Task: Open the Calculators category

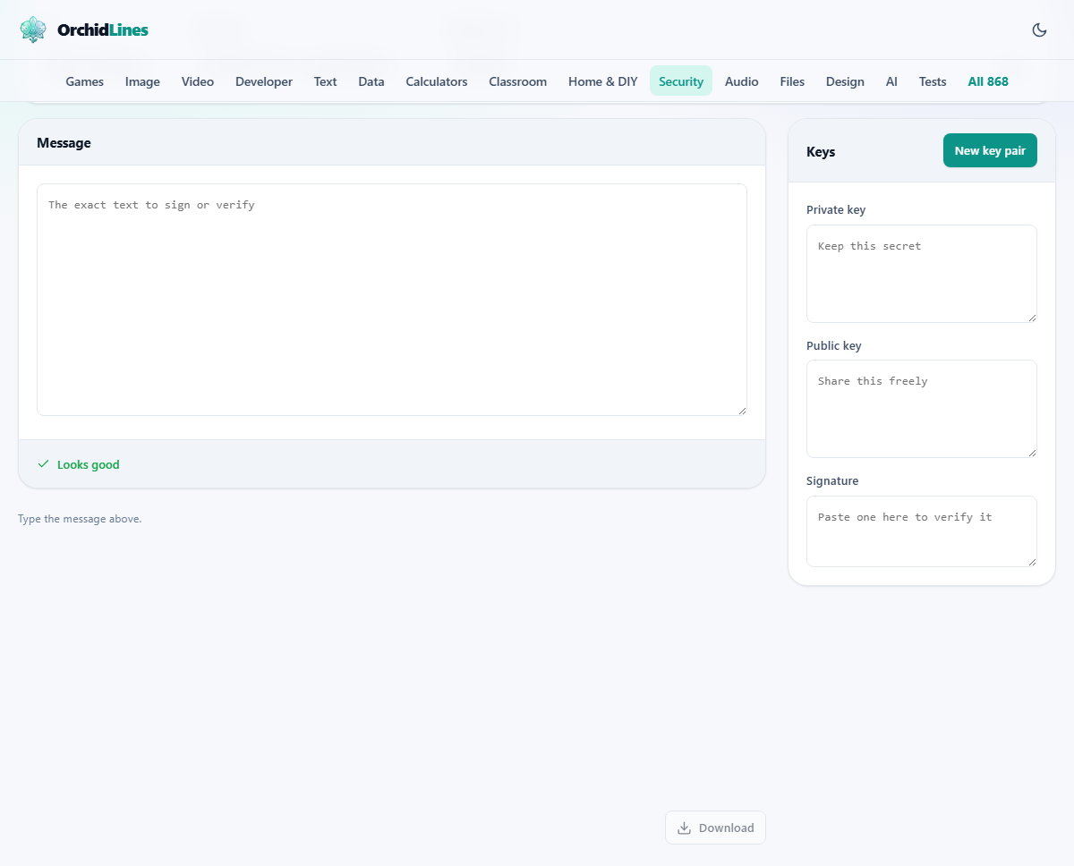Action: [437, 81]
